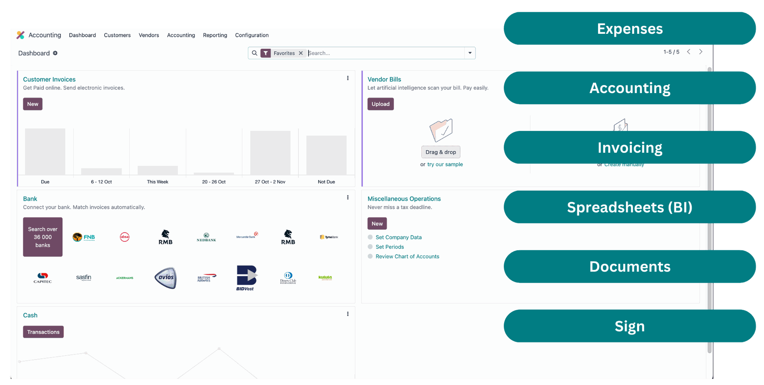Click the Sasfin bank logo

[x=84, y=277]
